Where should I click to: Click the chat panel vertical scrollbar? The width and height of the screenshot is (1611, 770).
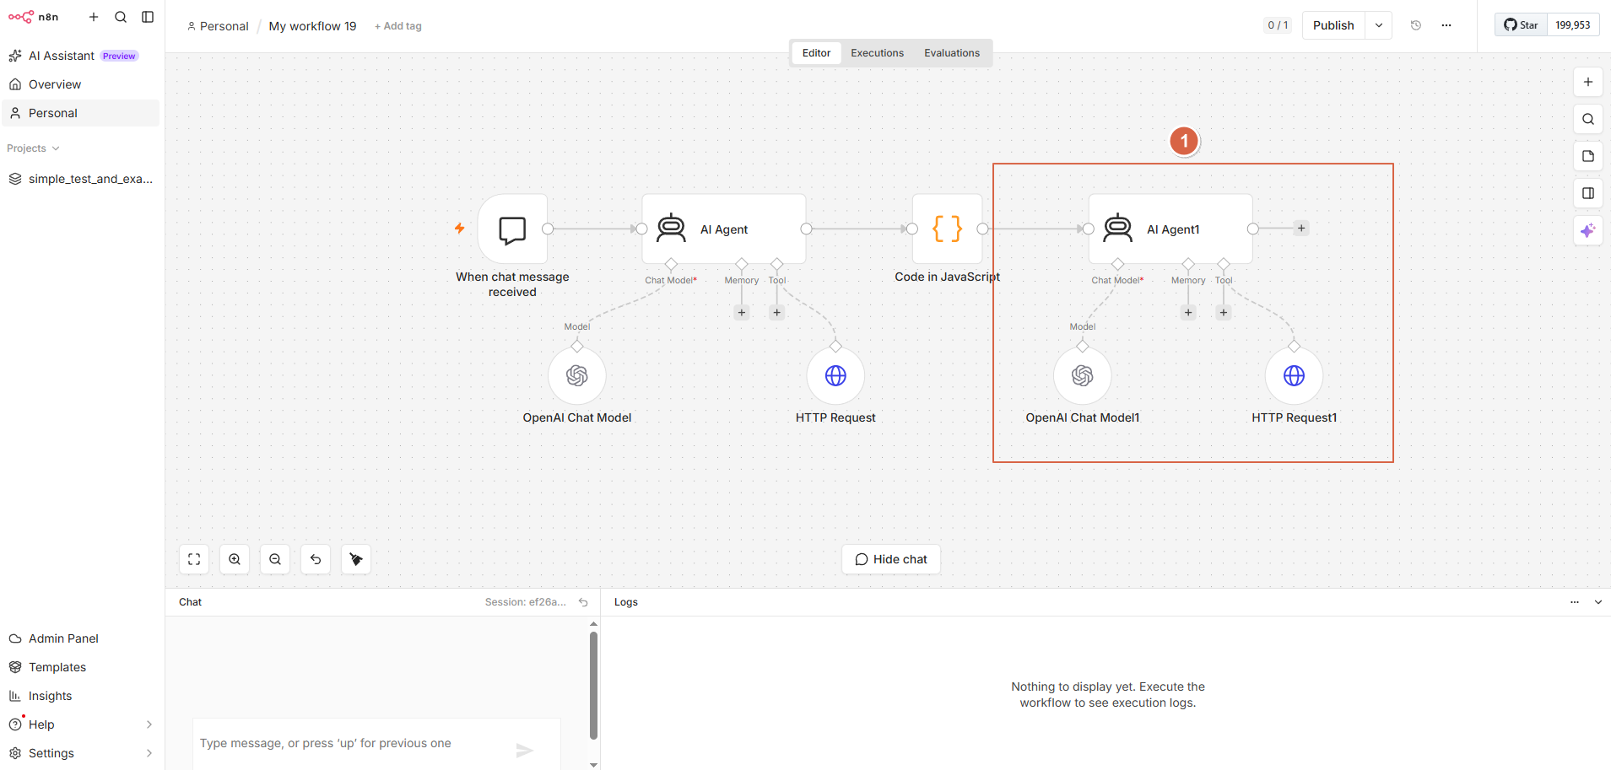593,686
